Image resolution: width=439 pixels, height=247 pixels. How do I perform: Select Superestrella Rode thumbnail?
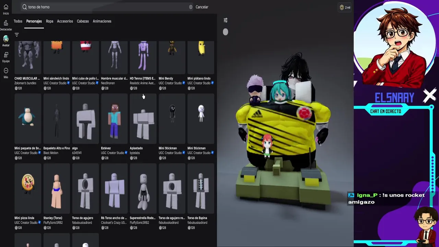pos(143,188)
